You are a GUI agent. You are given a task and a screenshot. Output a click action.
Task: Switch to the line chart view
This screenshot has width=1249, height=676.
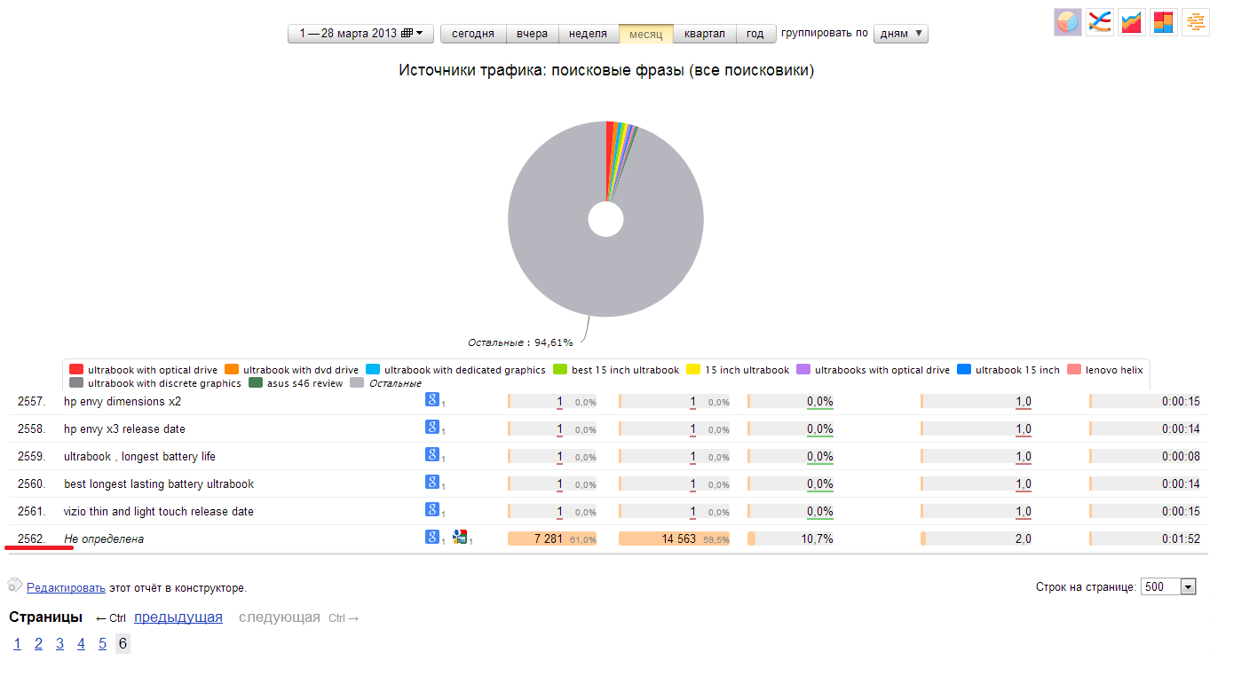click(x=1100, y=22)
